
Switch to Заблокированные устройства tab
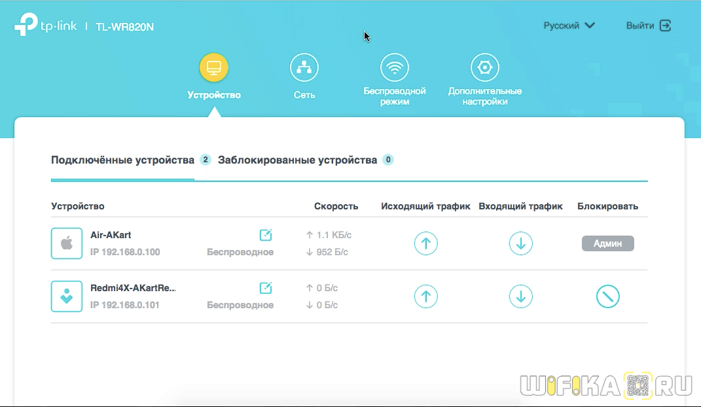(x=297, y=160)
